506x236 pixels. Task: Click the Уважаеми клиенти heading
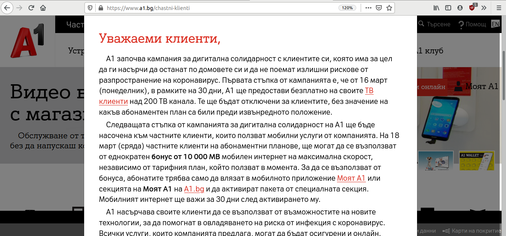(160, 38)
